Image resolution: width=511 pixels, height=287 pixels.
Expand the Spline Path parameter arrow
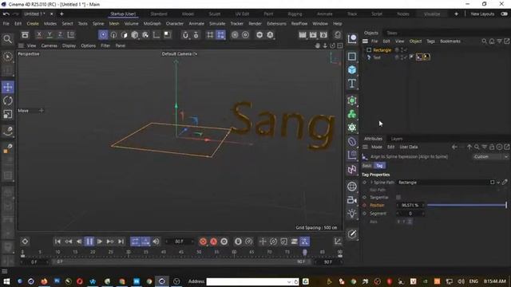coord(371,183)
